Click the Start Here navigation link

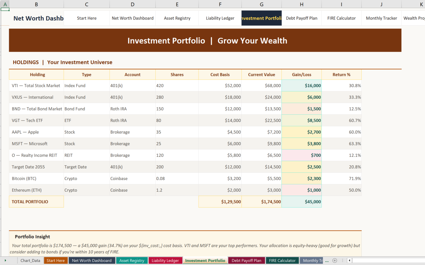(x=87, y=18)
